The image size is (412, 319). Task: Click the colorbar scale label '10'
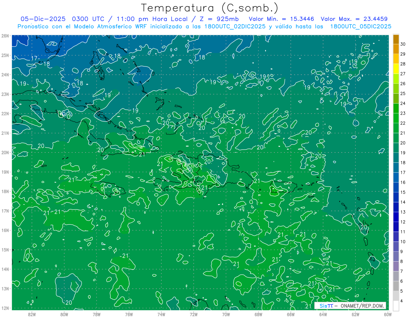coord(403,242)
